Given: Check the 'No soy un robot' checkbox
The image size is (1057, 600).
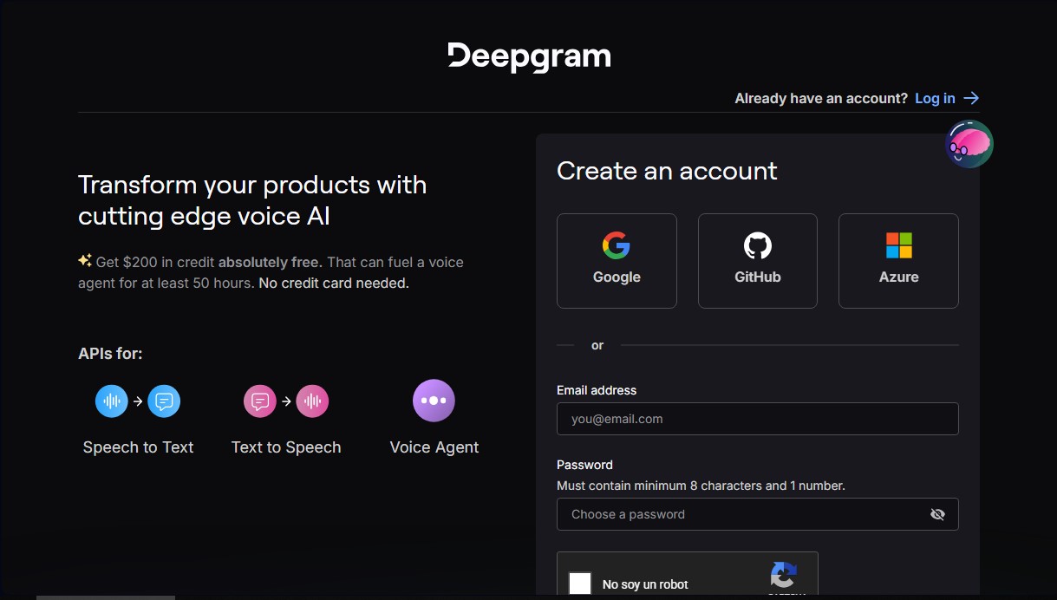Looking at the screenshot, I should [x=579, y=583].
